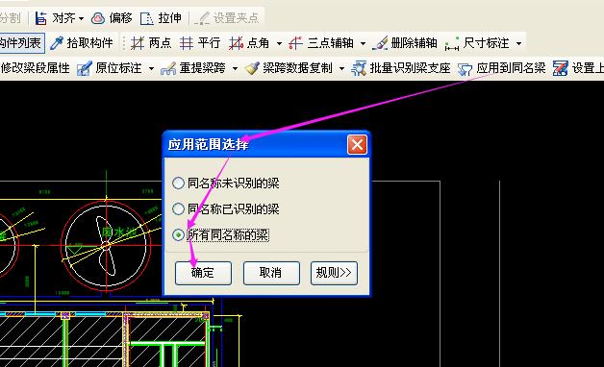Close the 应用范围选择 dialog
Screen dimensions: 604x367
coord(357,145)
